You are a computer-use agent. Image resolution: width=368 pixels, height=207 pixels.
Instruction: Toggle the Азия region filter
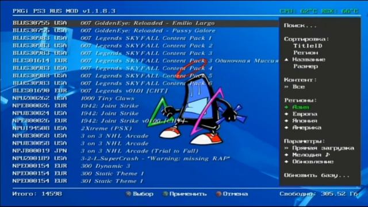click(x=301, y=107)
